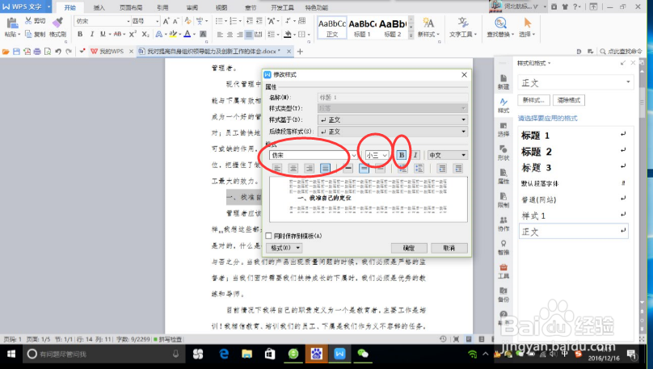This screenshot has width=653, height=369.
Task: Switch to the View (视图) tab
Action: [x=221, y=7]
